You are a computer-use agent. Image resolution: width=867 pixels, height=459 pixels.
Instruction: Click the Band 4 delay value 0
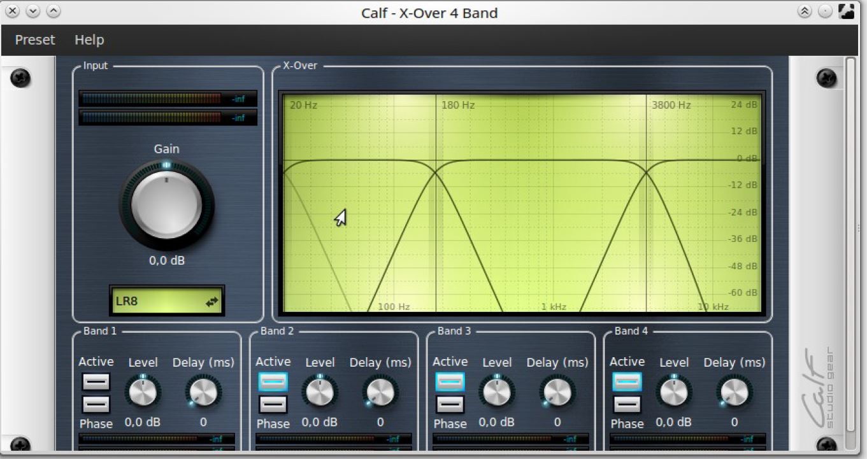click(734, 422)
